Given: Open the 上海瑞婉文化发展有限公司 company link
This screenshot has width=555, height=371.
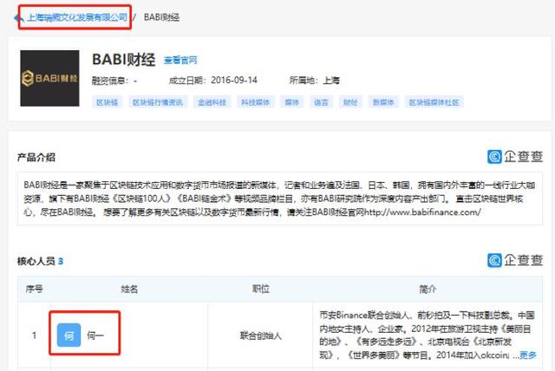Looking at the screenshot, I should click(x=76, y=16).
